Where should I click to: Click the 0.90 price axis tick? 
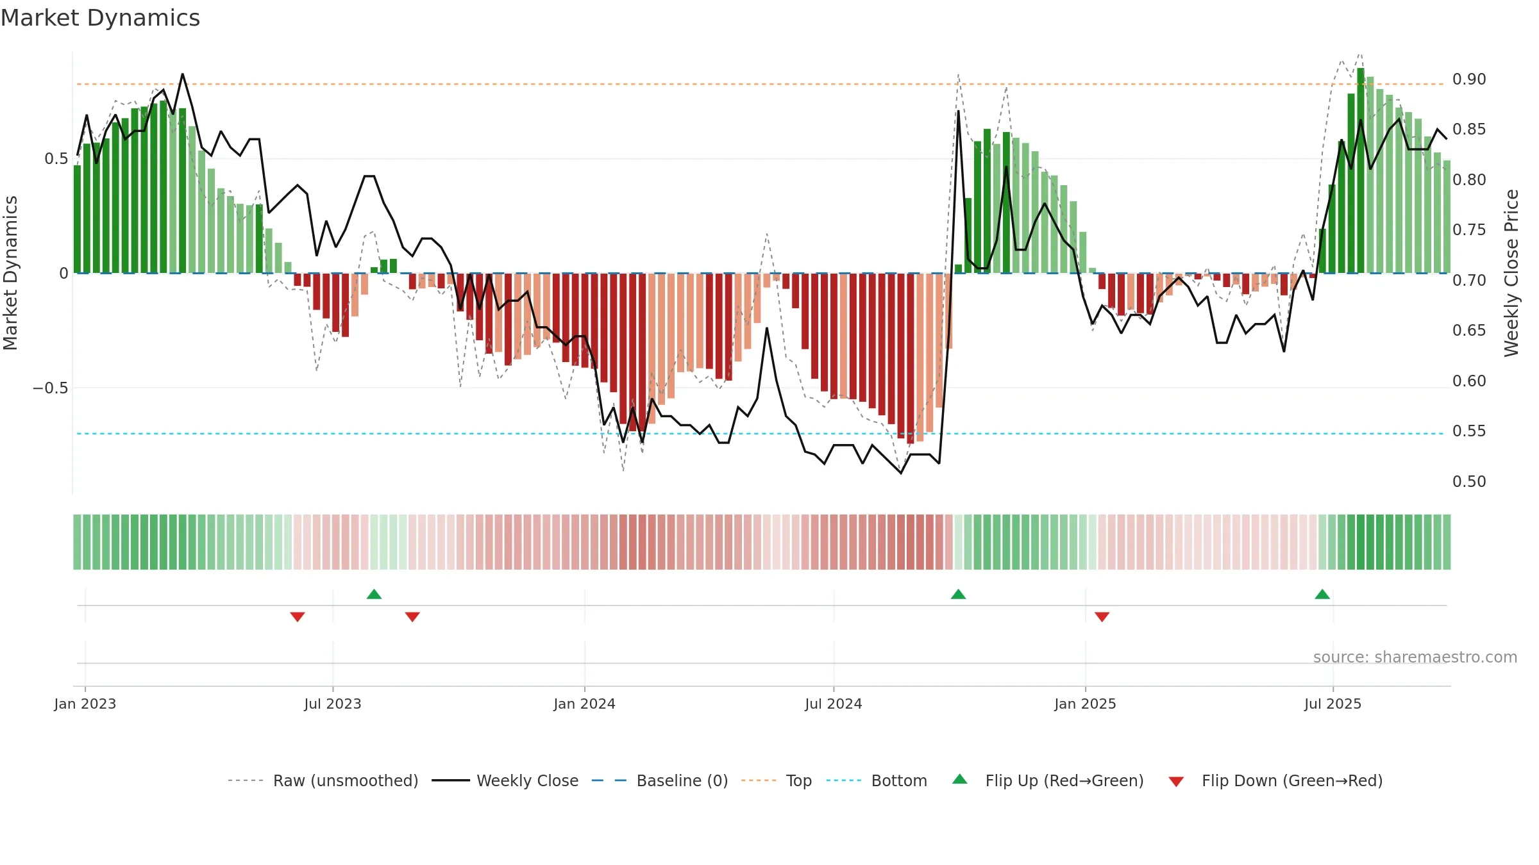click(1469, 79)
